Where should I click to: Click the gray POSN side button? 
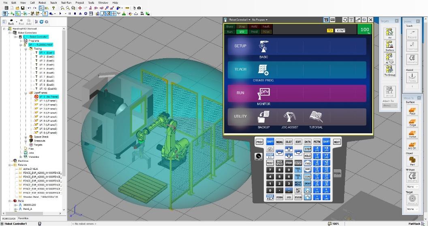coord(337,173)
